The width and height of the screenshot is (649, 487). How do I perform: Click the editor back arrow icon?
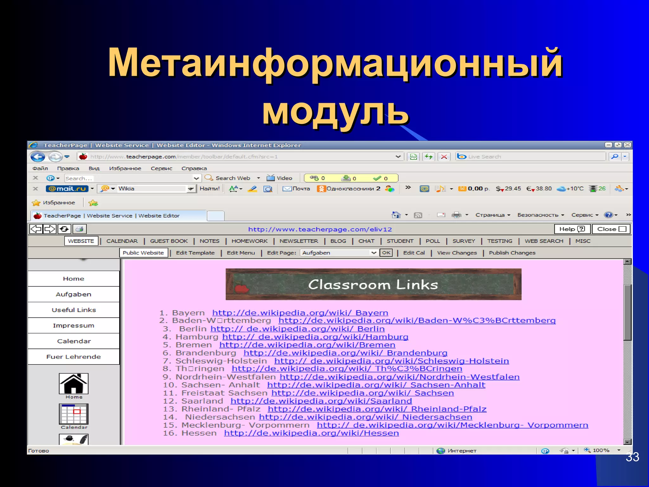point(36,229)
